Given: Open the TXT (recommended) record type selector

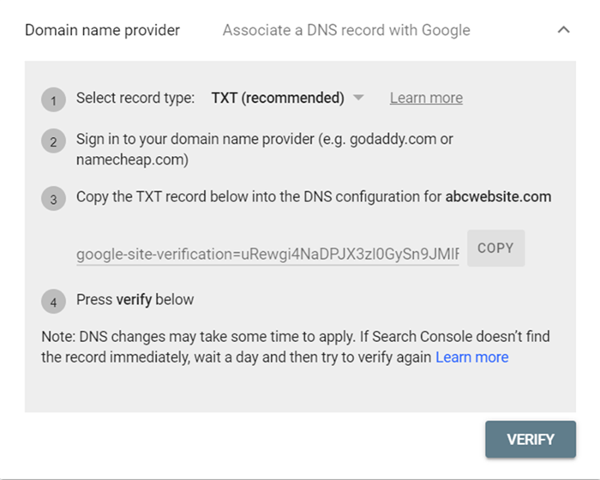Looking at the screenshot, I should click(278, 98).
